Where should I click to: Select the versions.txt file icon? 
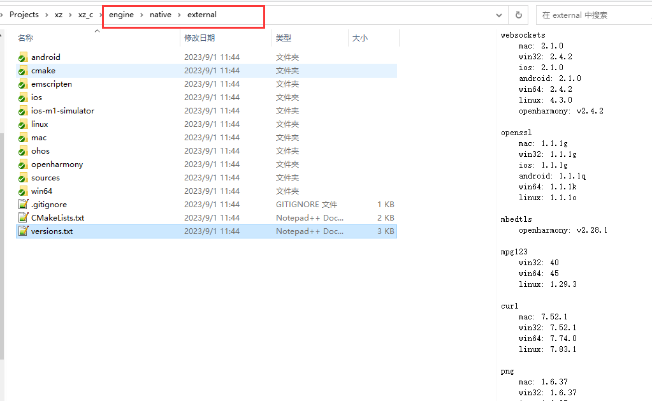pyautogui.click(x=24, y=231)
